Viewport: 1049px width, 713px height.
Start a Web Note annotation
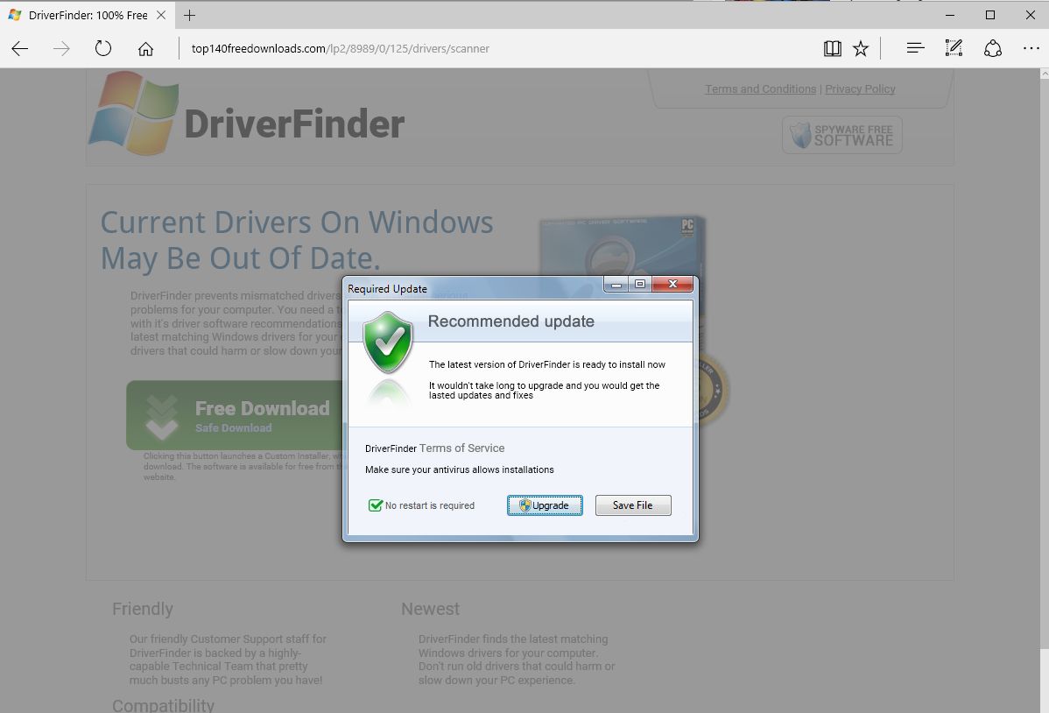954,48
